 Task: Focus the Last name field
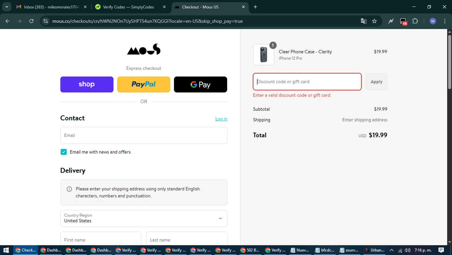(x=187, y=240)
